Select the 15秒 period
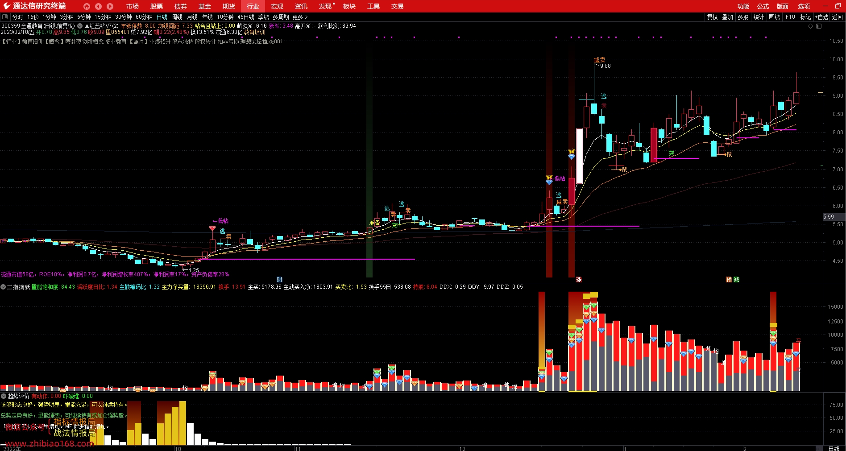 click(33, 17)
